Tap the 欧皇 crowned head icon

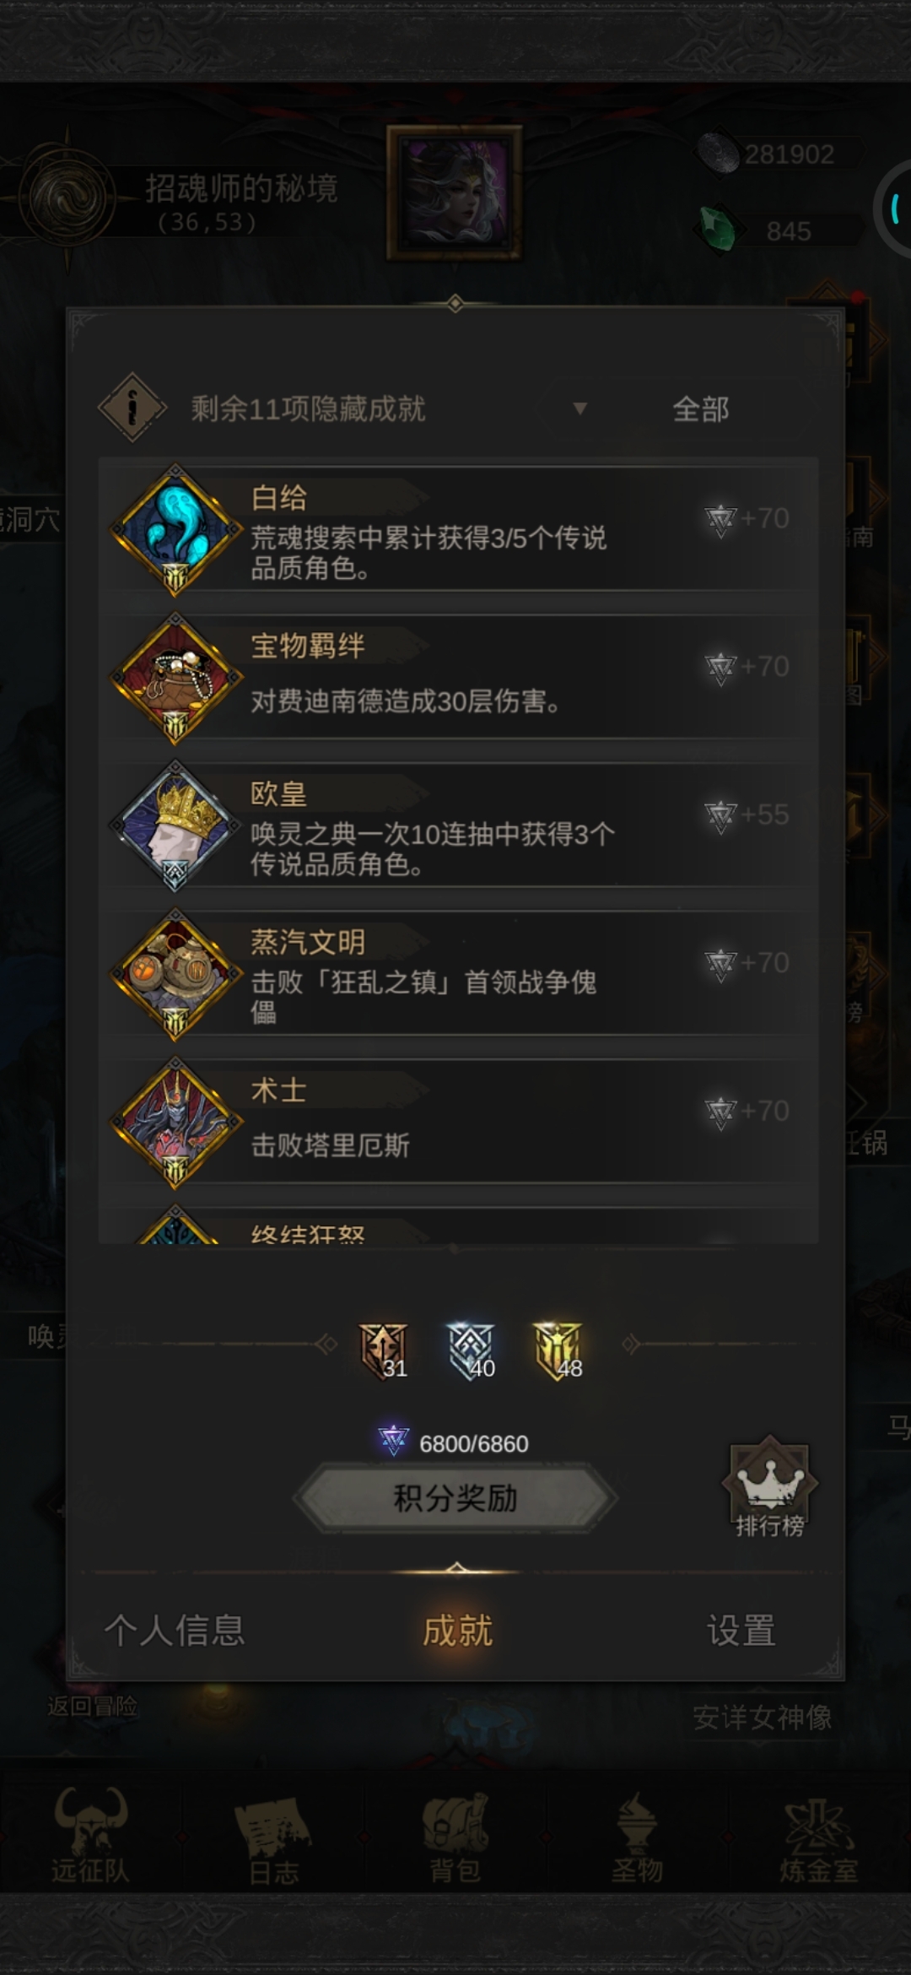coord(175,825)
